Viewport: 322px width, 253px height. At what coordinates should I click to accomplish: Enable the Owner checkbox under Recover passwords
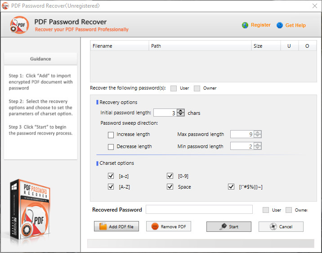click(197, 88)
